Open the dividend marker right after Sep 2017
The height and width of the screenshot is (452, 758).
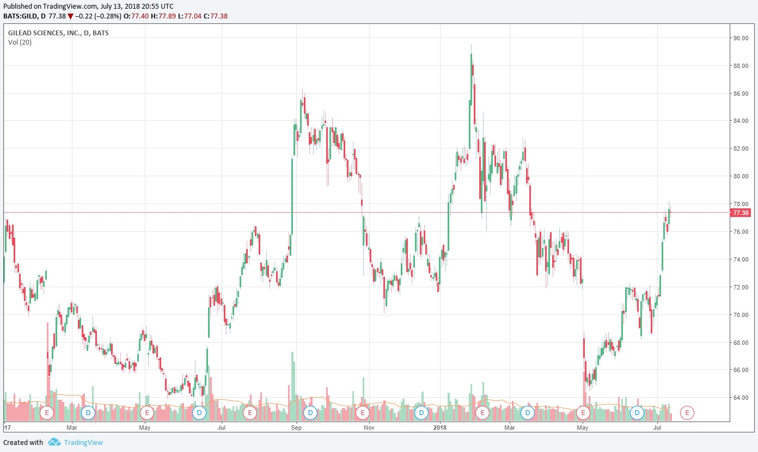310,413
